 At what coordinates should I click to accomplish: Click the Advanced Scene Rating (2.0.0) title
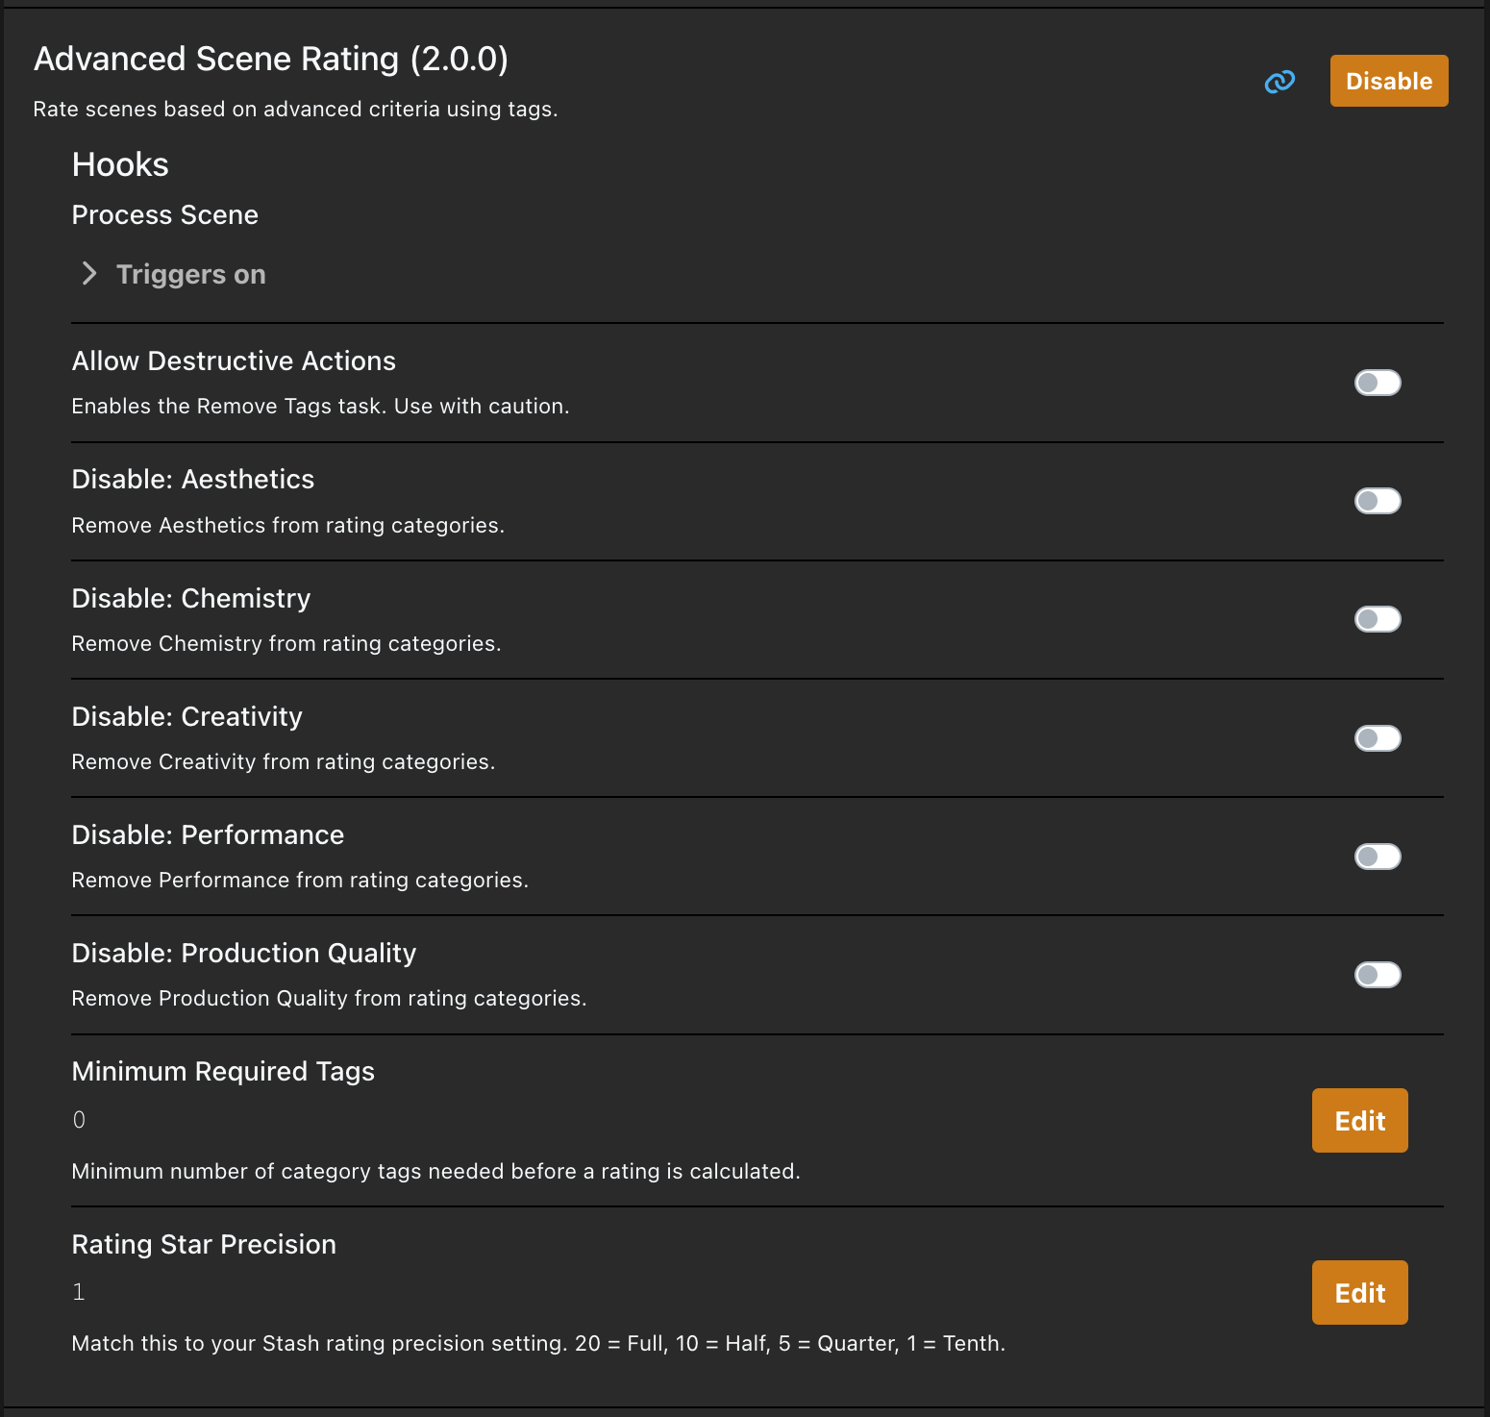[x=270, y=60]
